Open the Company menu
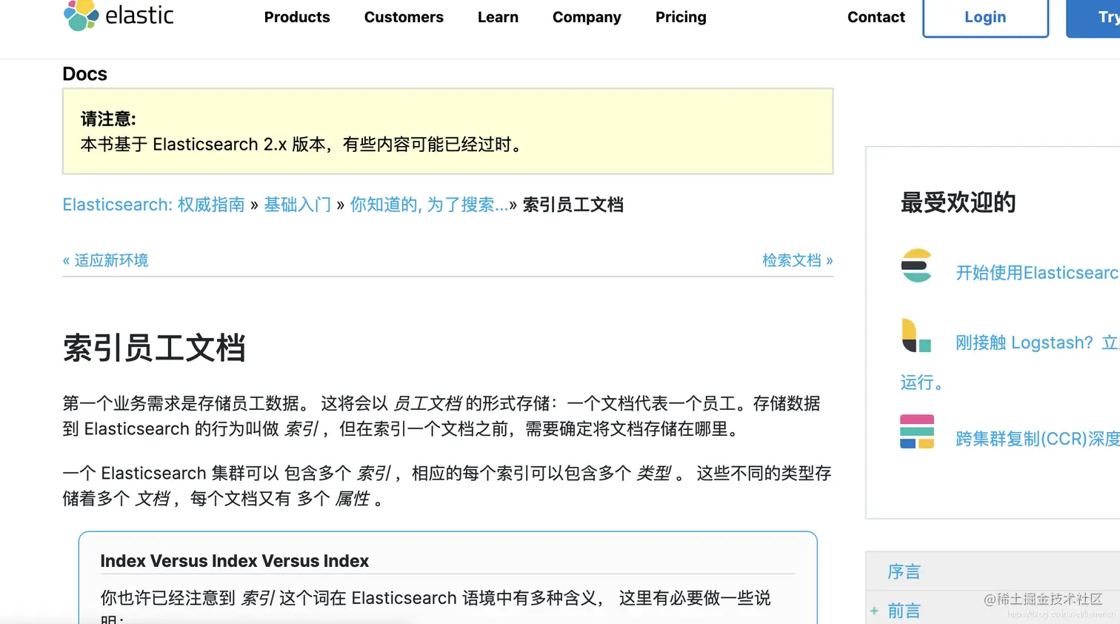1120x624 pixels. 587,17
